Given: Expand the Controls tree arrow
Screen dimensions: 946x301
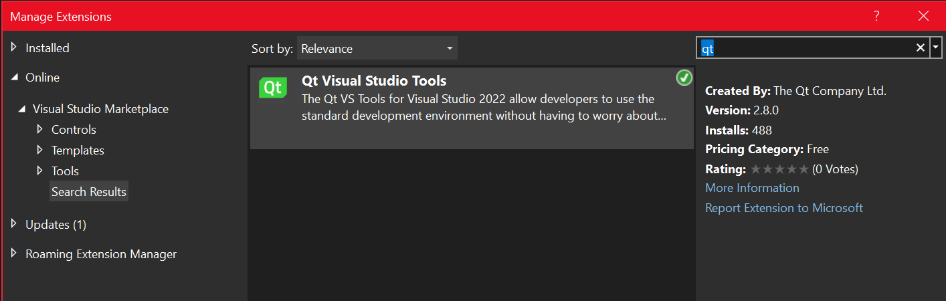Looking at the screenshot, I should coord(41,129).
